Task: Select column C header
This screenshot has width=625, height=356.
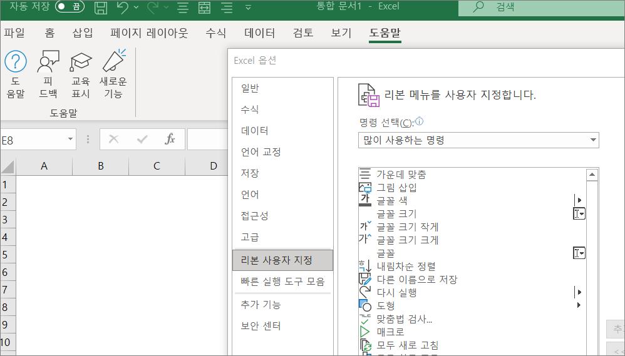Action: pyautogui.click(x=157, y=166)
